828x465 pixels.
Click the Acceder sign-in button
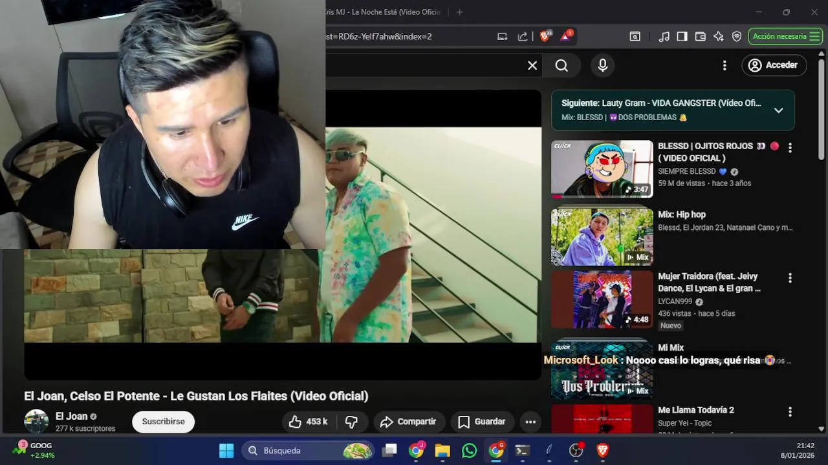(774, 65)
